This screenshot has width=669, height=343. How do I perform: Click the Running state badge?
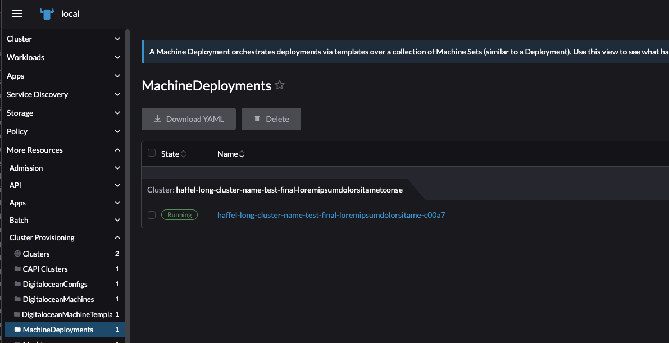pyautogui.click(x=179, y=214)
